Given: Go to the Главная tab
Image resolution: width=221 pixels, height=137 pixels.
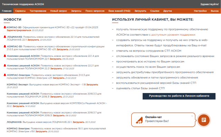Looking at the screenshot, I should (x=7, y=11).
